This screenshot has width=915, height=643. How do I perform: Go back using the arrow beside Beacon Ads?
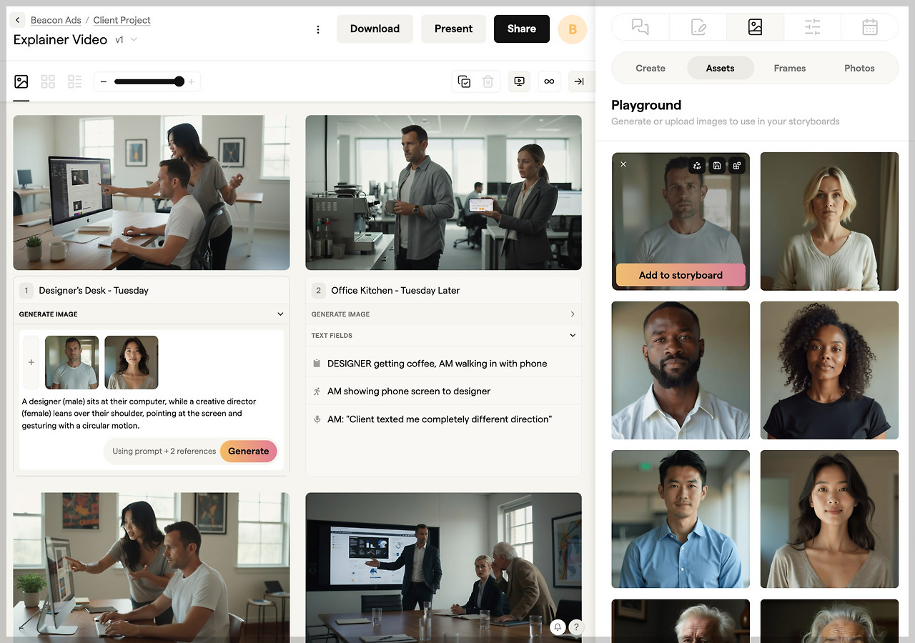click(18, 20)
